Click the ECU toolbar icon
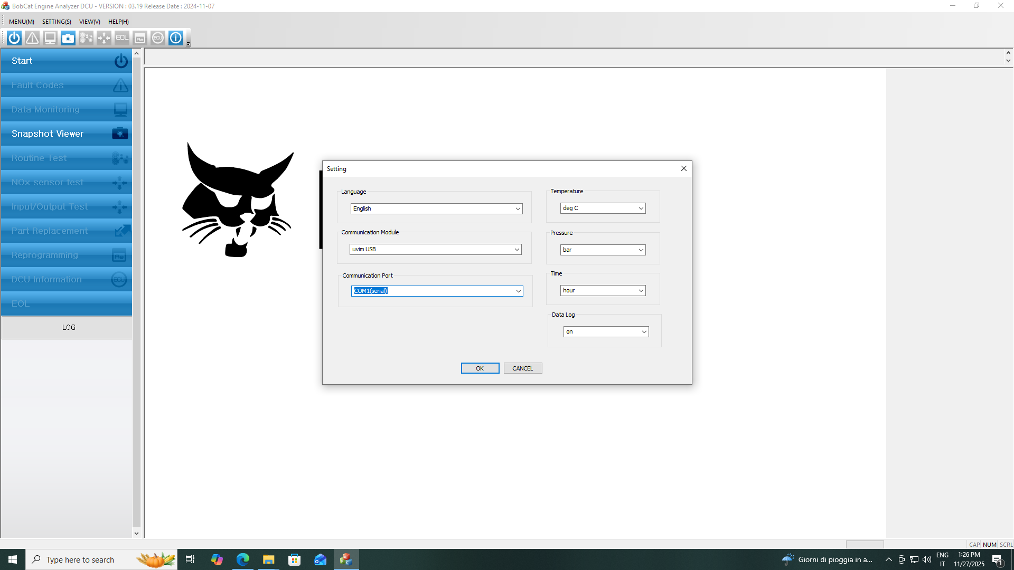This screenshot has width=1014, height=570. tap(158, 38)
